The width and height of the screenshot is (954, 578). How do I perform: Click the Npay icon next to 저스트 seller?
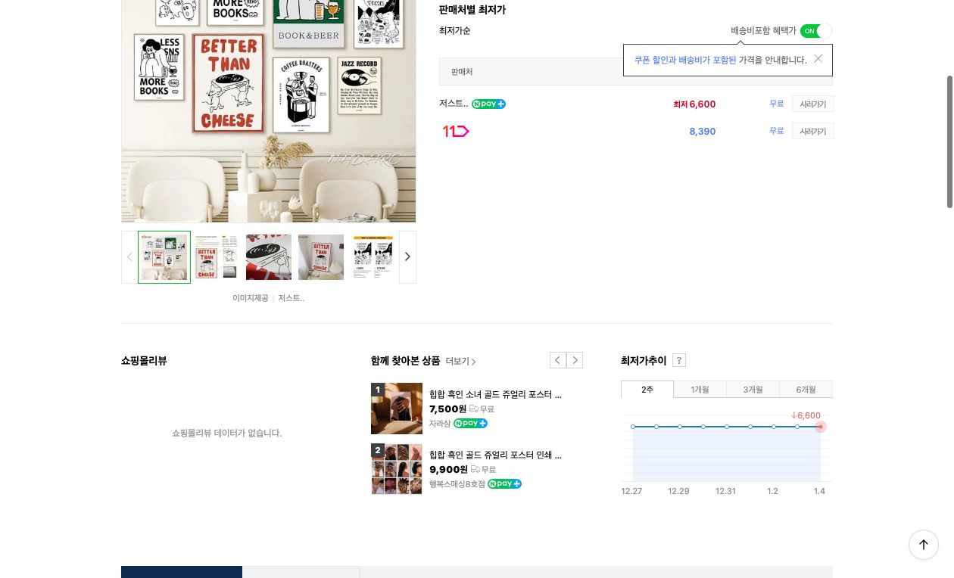coord(488,104)
